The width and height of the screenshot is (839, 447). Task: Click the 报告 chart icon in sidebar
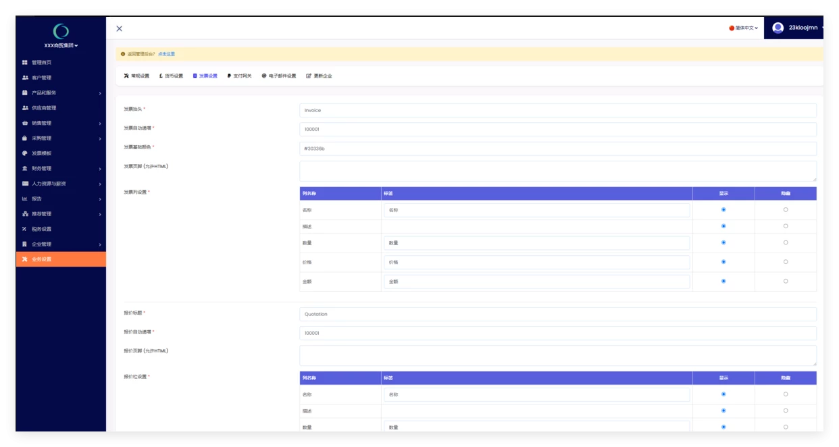25,199
